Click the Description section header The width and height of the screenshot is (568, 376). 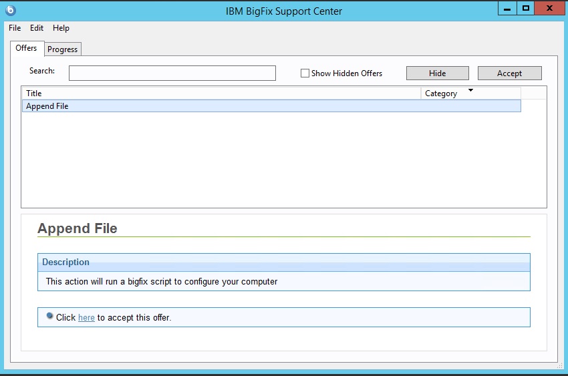[x=283, y=262]
